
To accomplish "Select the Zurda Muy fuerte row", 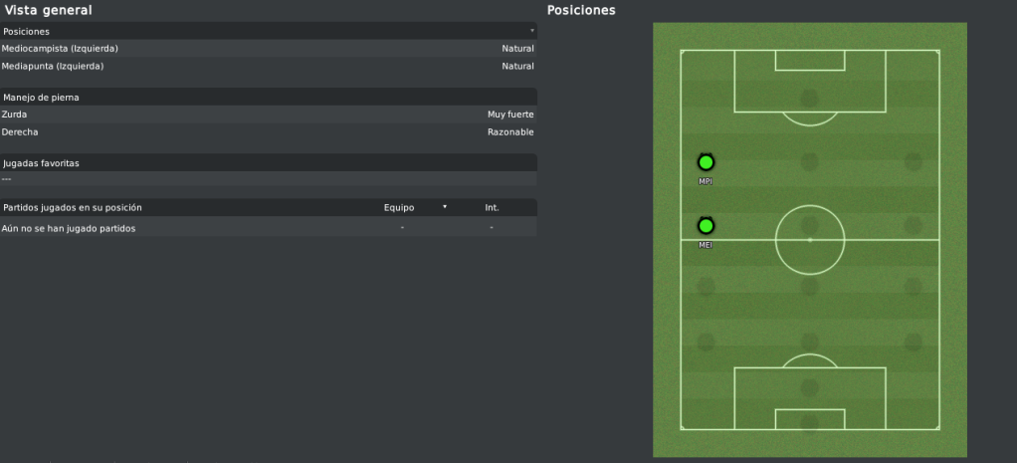I will [269, 115].
